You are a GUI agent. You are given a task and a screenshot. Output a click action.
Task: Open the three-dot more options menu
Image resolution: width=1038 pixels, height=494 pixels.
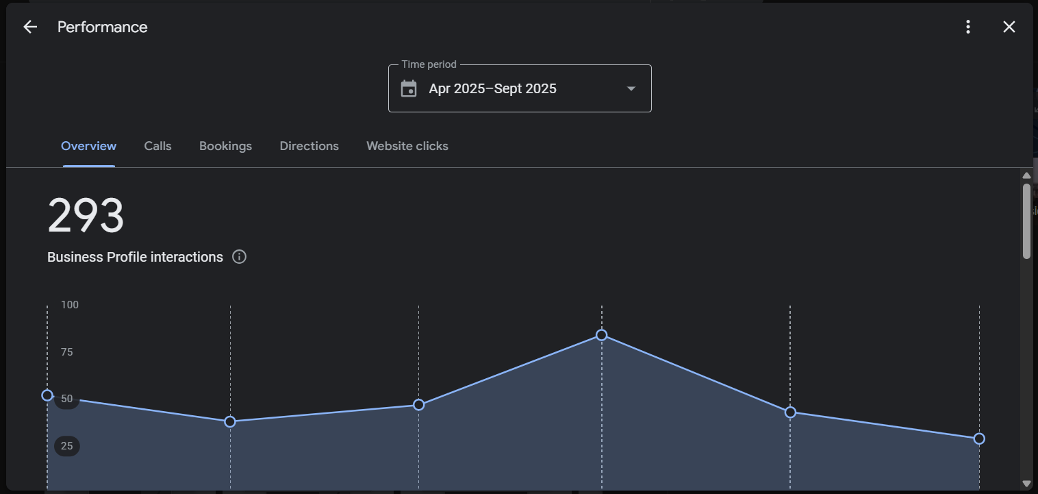967,27
